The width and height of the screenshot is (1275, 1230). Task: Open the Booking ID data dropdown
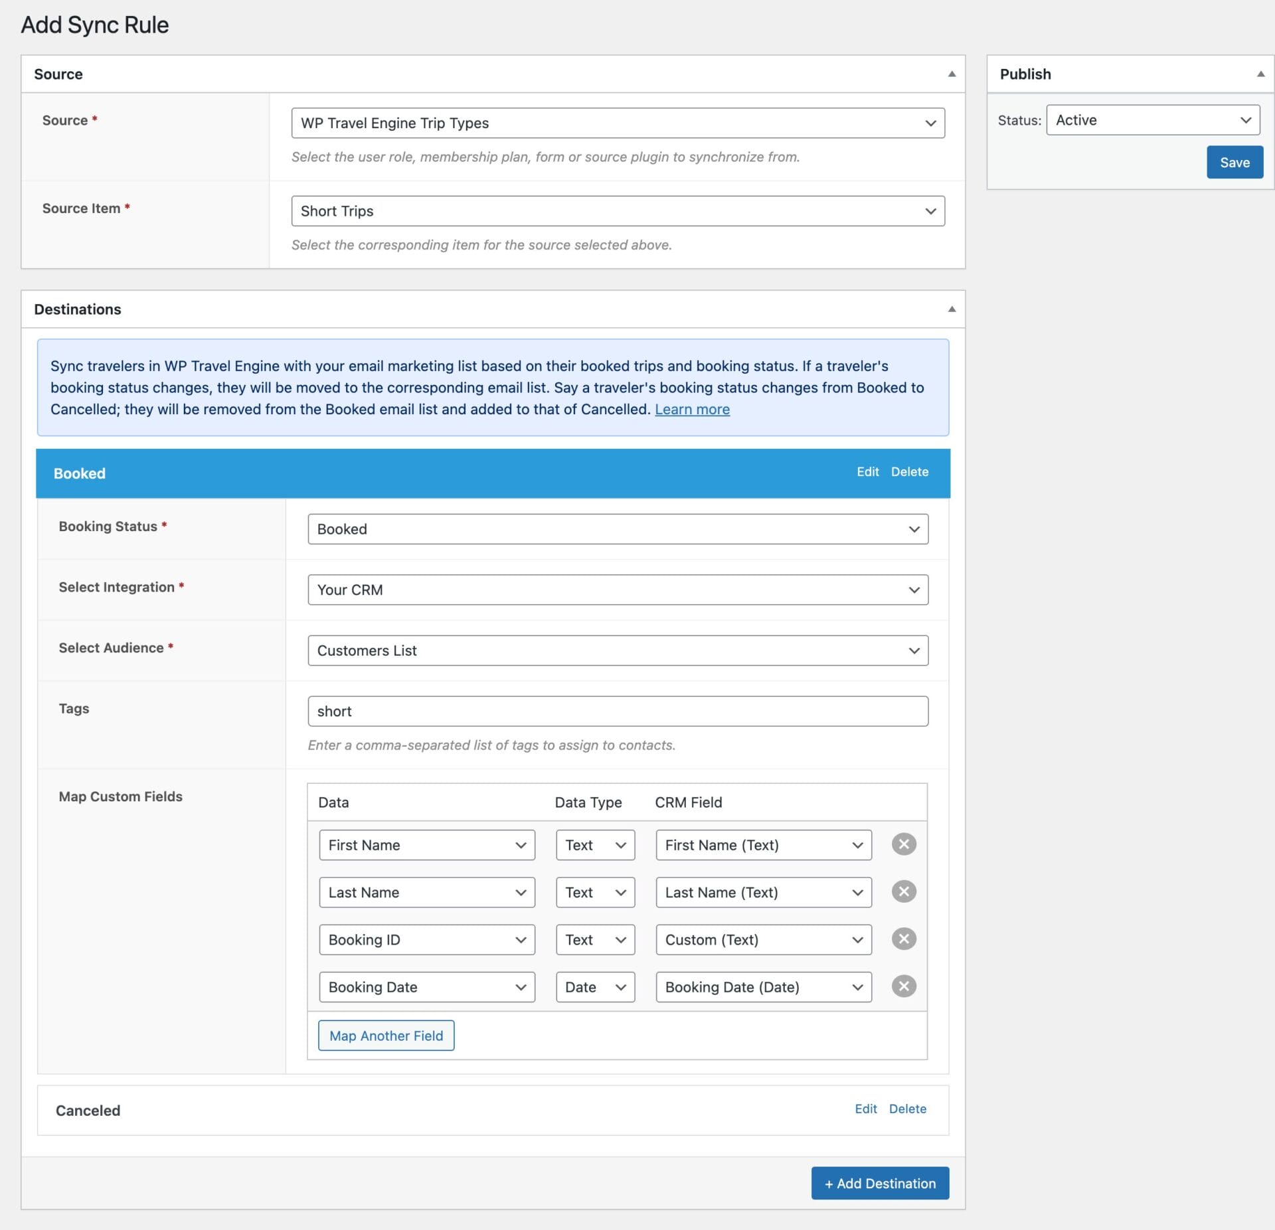point(427,940)
